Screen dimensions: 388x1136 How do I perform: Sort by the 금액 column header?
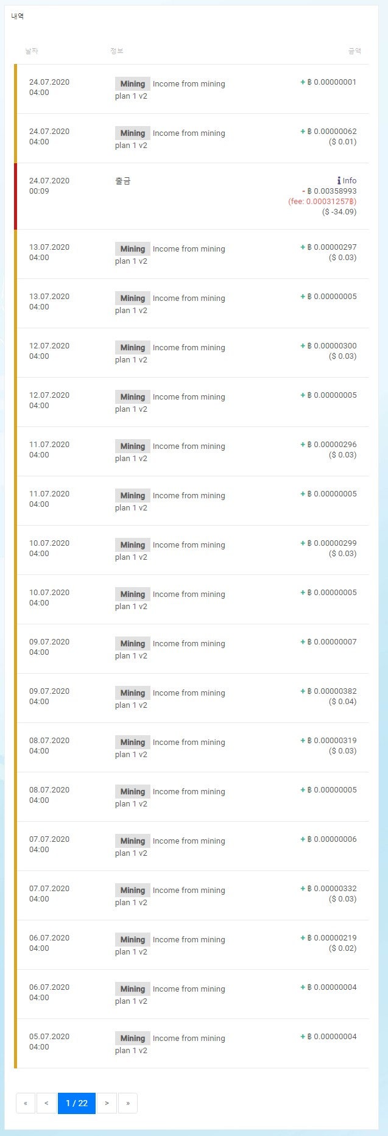point(353,51)
